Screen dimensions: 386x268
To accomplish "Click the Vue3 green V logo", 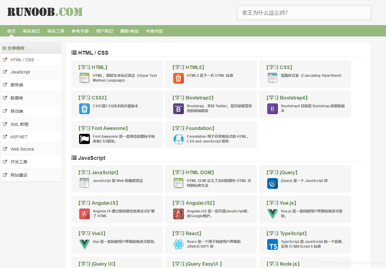I will coord(84,244).
